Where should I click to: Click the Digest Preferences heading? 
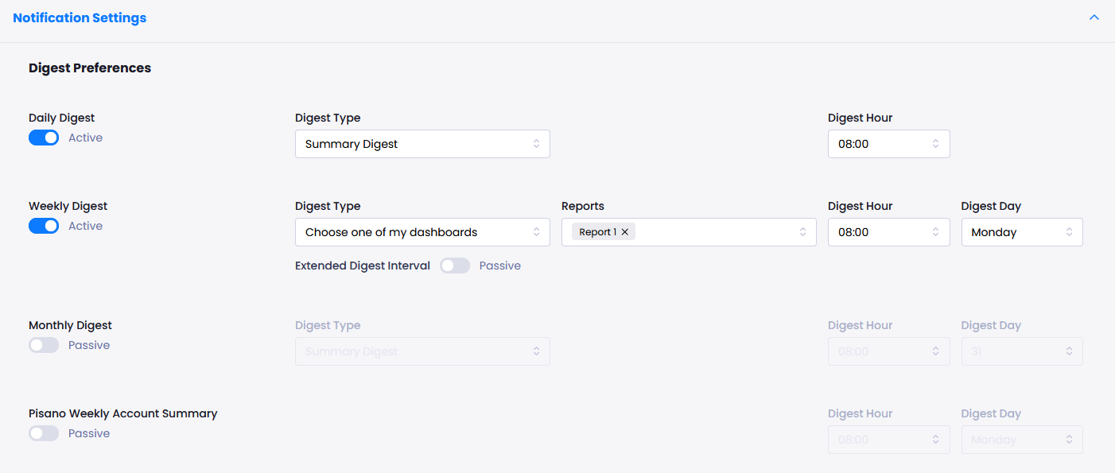click(x=90, y=68)
